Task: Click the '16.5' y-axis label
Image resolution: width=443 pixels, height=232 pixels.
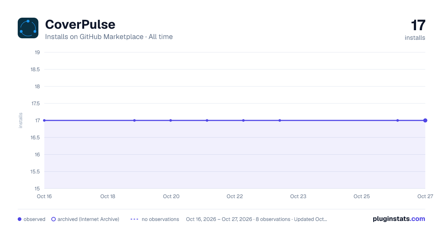Action: pyautogui.click(x=35, y=137)
